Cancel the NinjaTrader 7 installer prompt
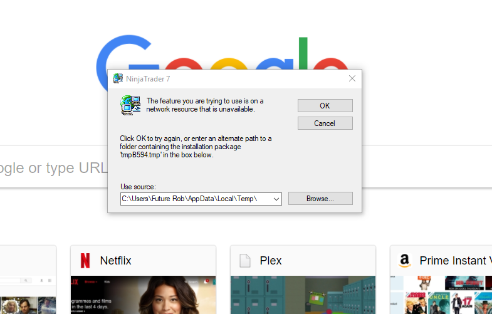 tap(325, 123)
